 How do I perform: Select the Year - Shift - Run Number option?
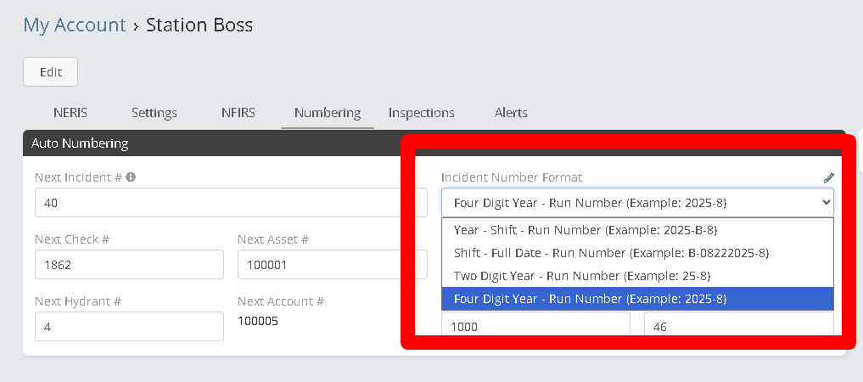point(591,230)
